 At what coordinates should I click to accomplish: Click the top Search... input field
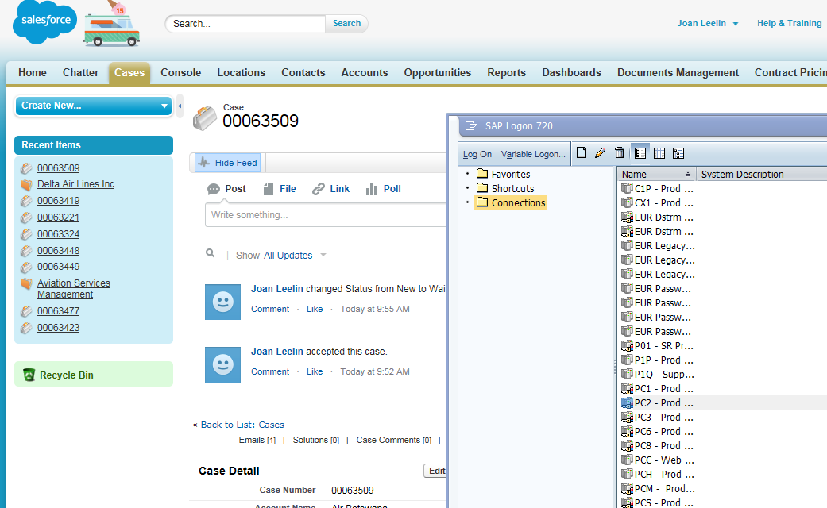pyautogui.click(x=245, y=24)
